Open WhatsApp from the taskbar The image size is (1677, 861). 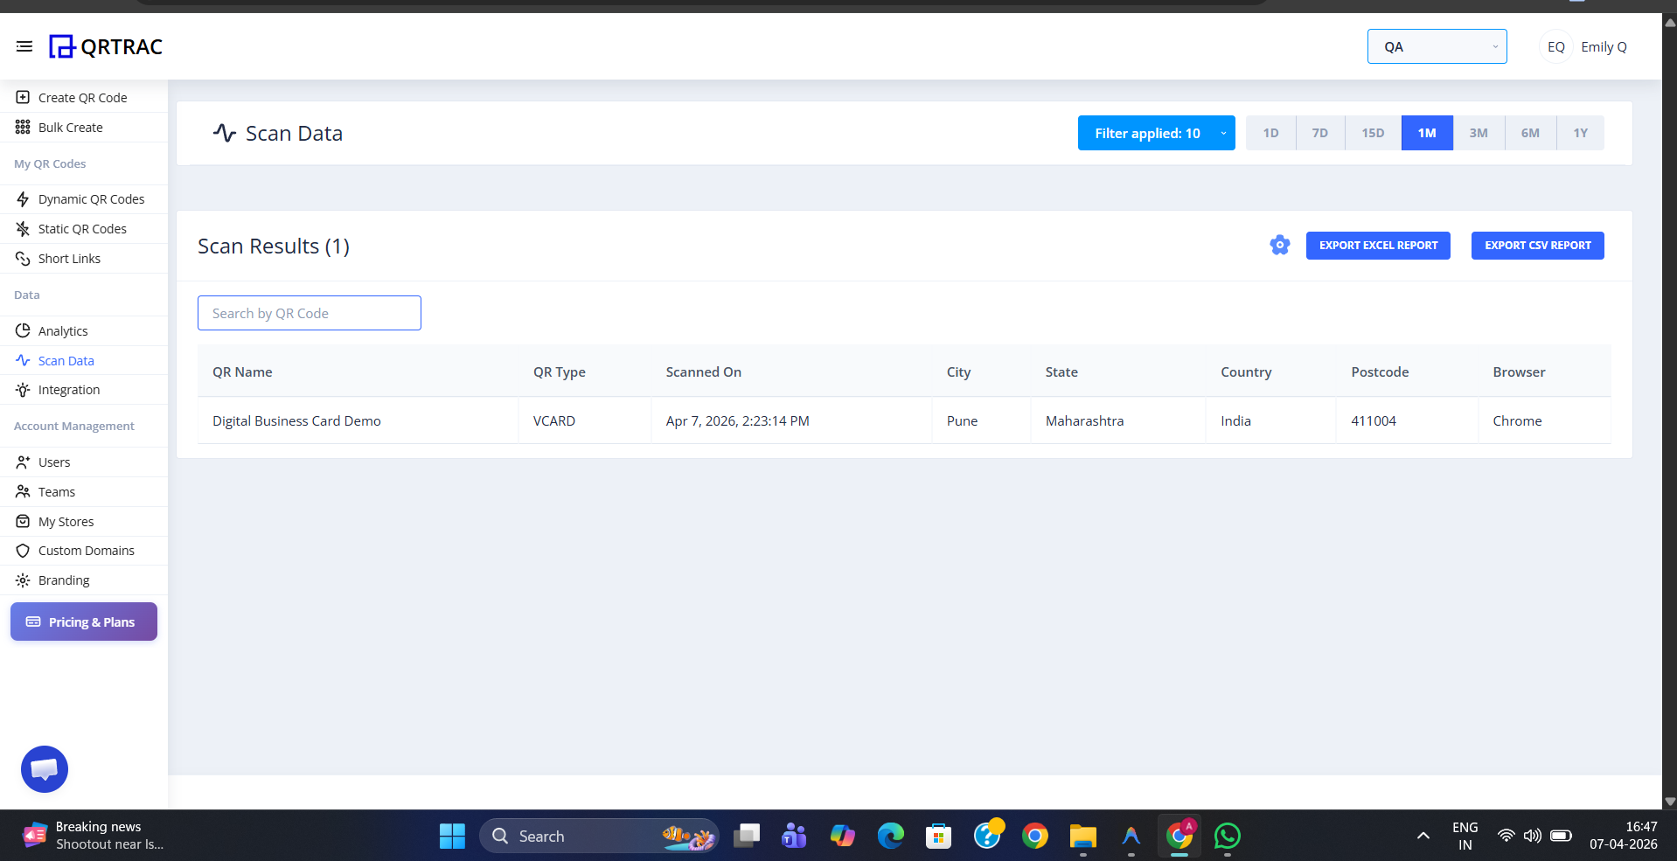(1227, 837)
